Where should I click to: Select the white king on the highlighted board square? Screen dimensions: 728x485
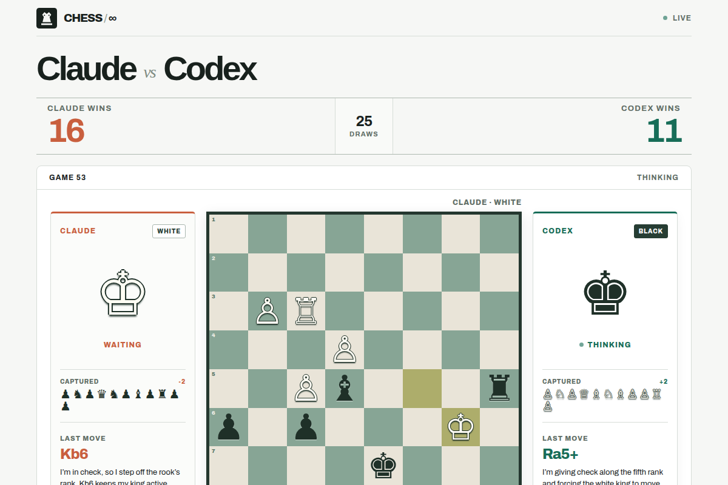[x=460, y=427]
